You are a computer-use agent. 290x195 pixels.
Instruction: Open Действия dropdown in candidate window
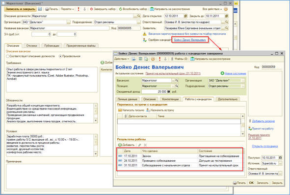tap(121, 59)
